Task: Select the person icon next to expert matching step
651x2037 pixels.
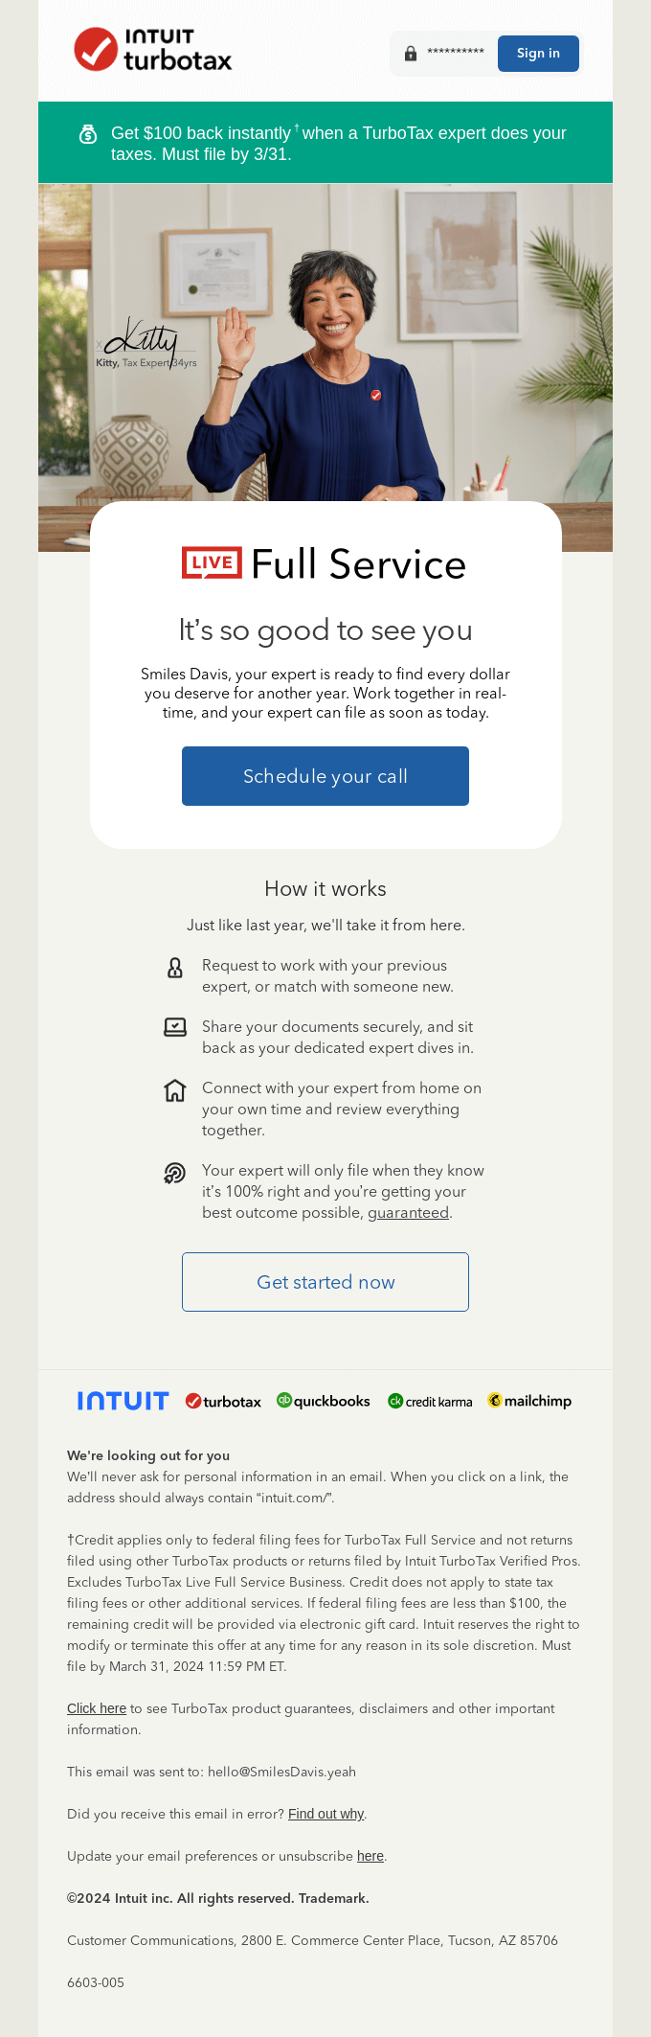Action: 174,968
